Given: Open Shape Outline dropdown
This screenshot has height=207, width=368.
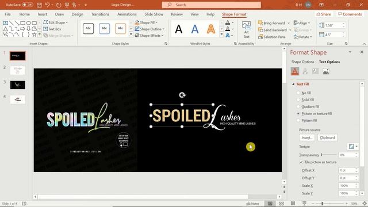Looking at the screenshot, I should pyautogui.click(x=149, y=29).
